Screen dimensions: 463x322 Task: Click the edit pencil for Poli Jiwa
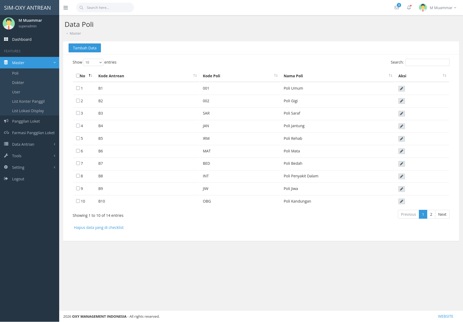(401, 189)
